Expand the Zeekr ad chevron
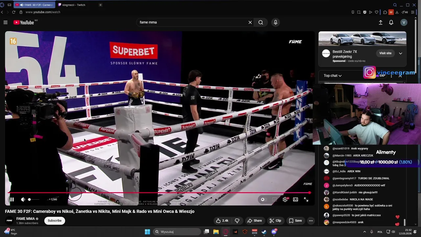421x237 pixels. [x=400, y=53]
